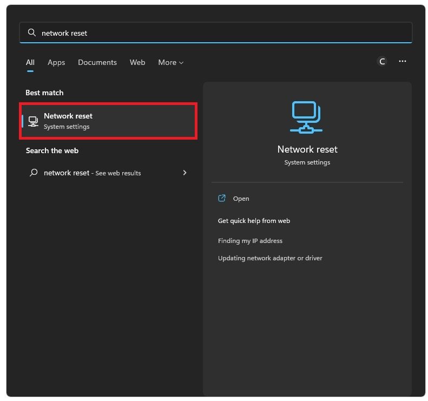The image size is (428, 401).
Task: Click the search field containing "network reset"
Action: (216, 33)
